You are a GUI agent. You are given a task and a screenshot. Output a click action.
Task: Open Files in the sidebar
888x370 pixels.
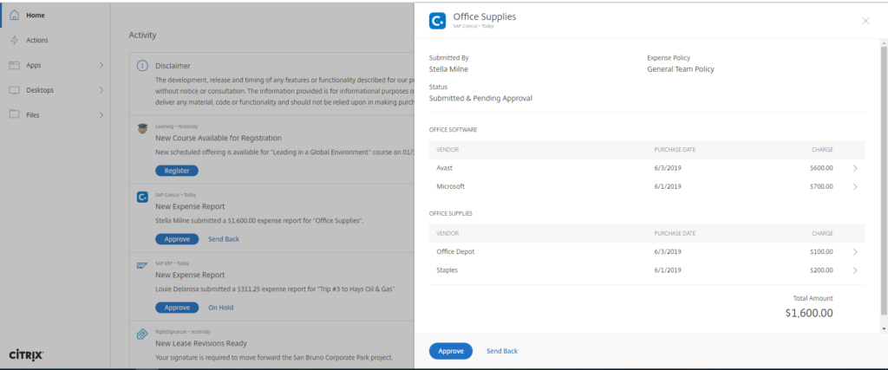pos(55,115)
